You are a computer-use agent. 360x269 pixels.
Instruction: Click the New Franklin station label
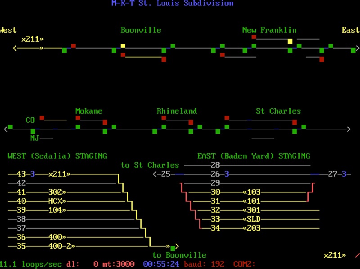point(269,30)
